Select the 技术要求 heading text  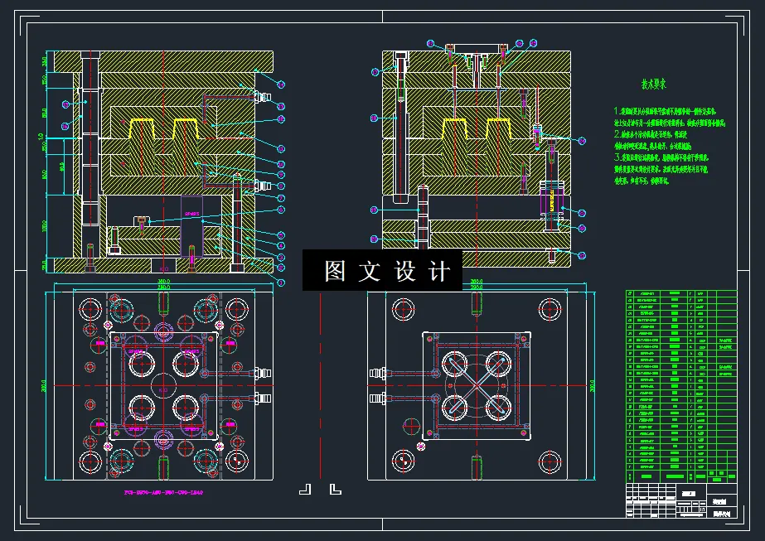pos(653,85)
